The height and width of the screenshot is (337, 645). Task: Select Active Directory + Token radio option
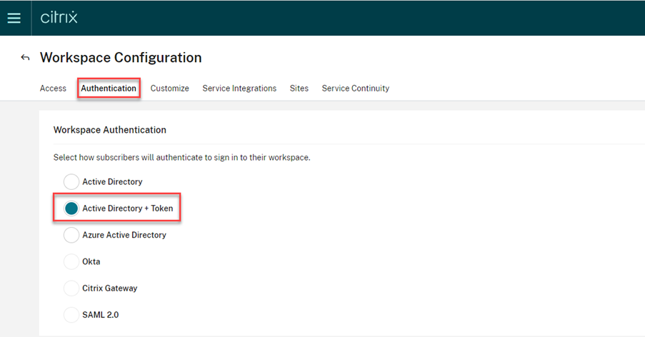pyautogui.click(x=71, y=208)
